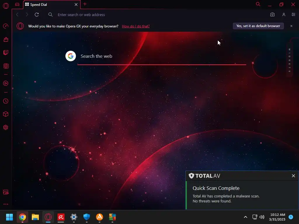Image resolution: width=299 pixels, height=224 pixels.
Task: Take a snapshot with camera icon
Action: [x=272, y=15]
